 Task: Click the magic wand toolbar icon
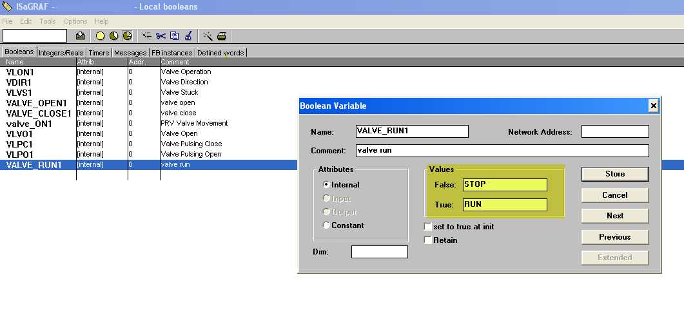pyautogui.click(x=208, y=35)
